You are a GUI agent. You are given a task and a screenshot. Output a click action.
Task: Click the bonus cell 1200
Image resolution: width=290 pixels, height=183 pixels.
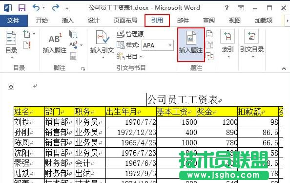coord(217,122)
